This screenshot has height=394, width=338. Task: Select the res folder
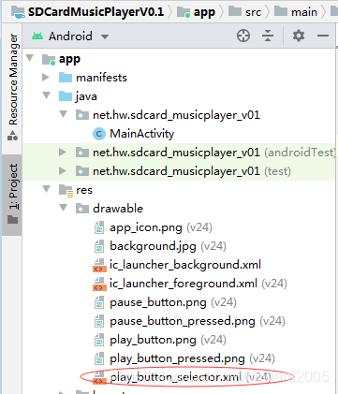coord(84,190)
